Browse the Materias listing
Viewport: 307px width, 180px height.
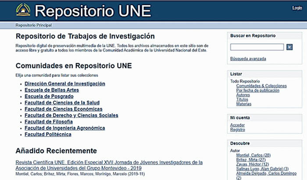point(243,104)
